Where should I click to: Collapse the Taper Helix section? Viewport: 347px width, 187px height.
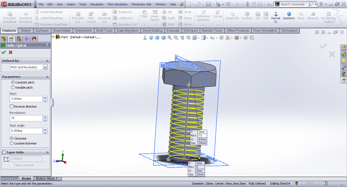(x=47, y=152)
